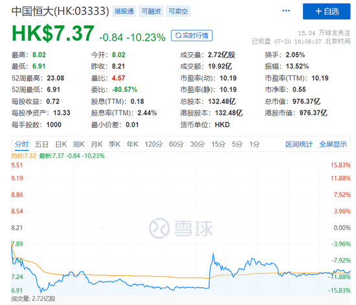Switch to the 五日 chart tab
The height and width of the screenshot is (305, 356).
coord(41,144)
